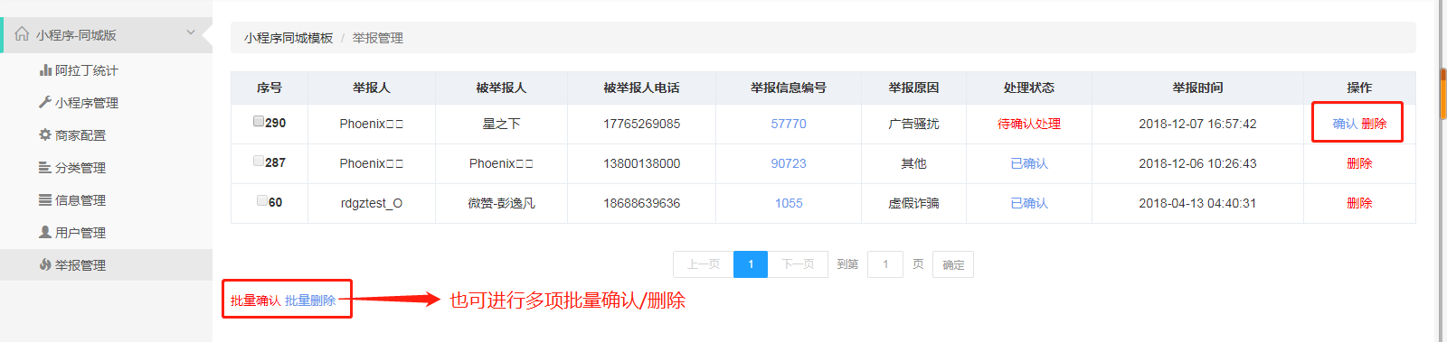The height and width of the screenshot is (342, 1447).
Task: Click the list icon for 分类管理
Action: (x=45, y=167)
